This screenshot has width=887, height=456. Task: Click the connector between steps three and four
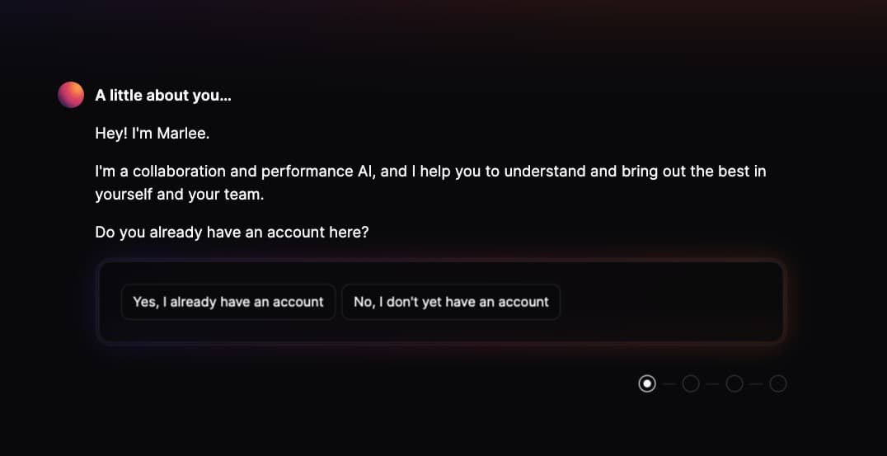coord(756,383)
